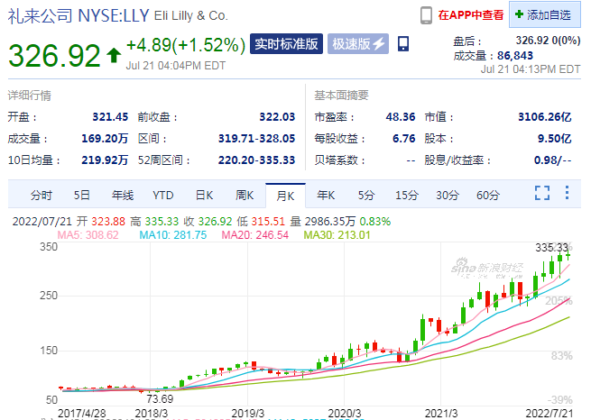Click the MA10: 281.75 indicator label
This screenshot has height=420, width=591.
[173, 235]
